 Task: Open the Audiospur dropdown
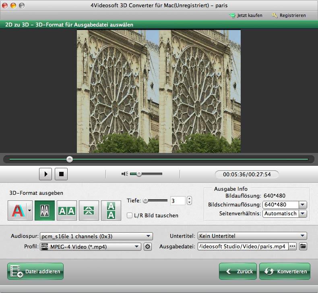tap(96, 236)
